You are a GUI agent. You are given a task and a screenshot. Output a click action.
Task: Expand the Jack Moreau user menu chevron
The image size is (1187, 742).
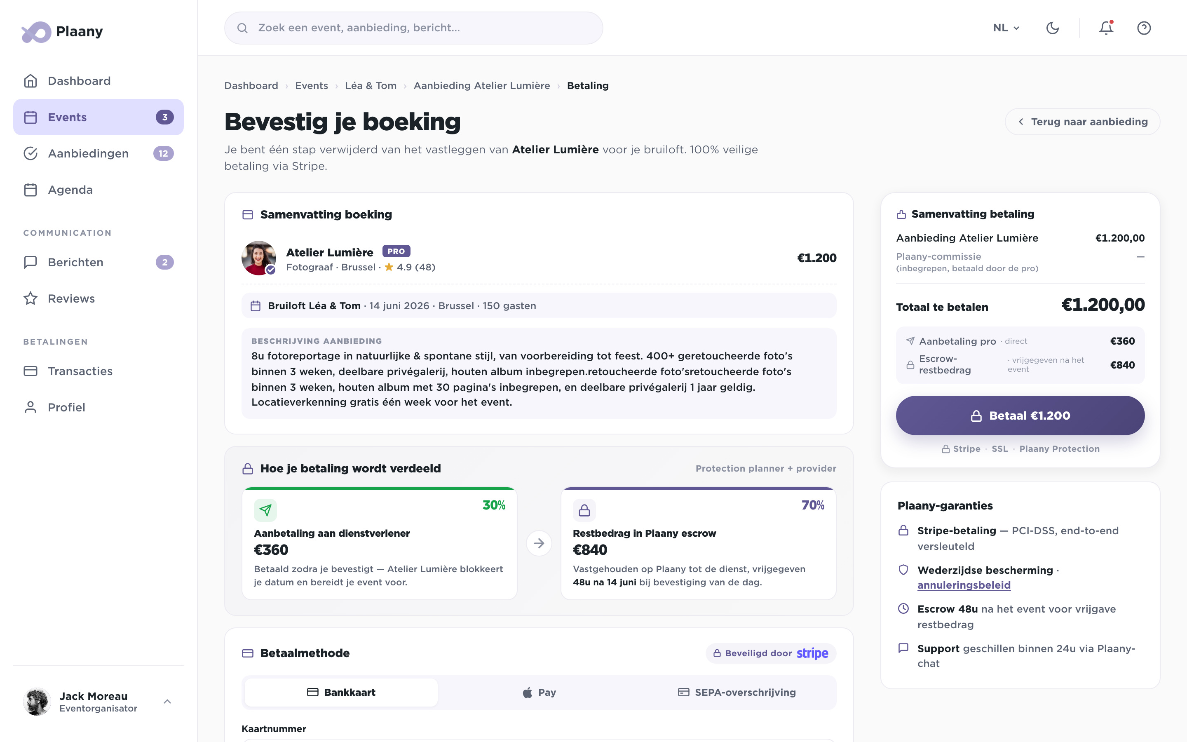pyautogui.click(x=167, y=702)
